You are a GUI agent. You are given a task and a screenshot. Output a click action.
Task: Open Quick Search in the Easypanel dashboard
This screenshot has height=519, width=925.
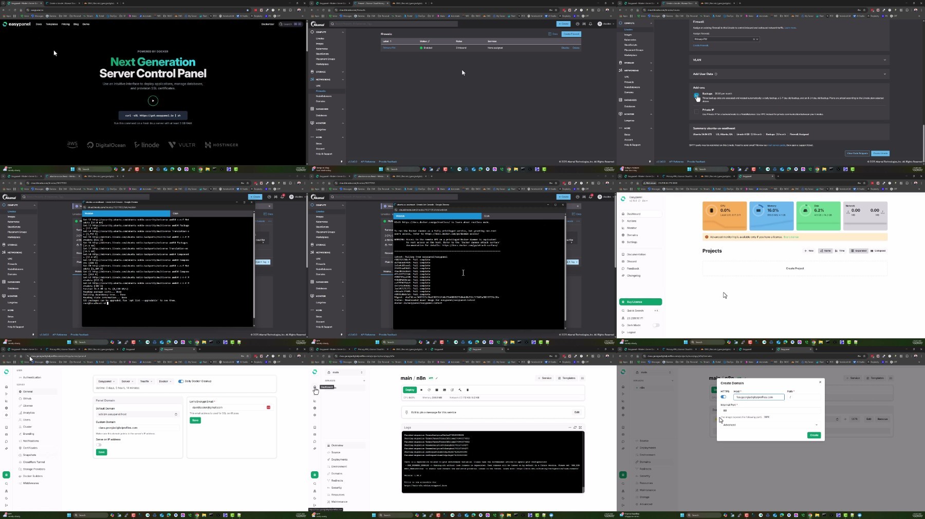coord(640,311)
